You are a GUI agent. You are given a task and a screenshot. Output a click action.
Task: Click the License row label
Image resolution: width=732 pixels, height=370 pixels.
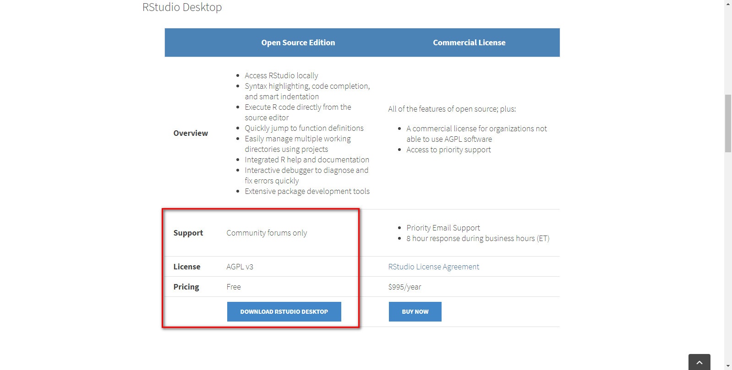[x=186, y=267]
